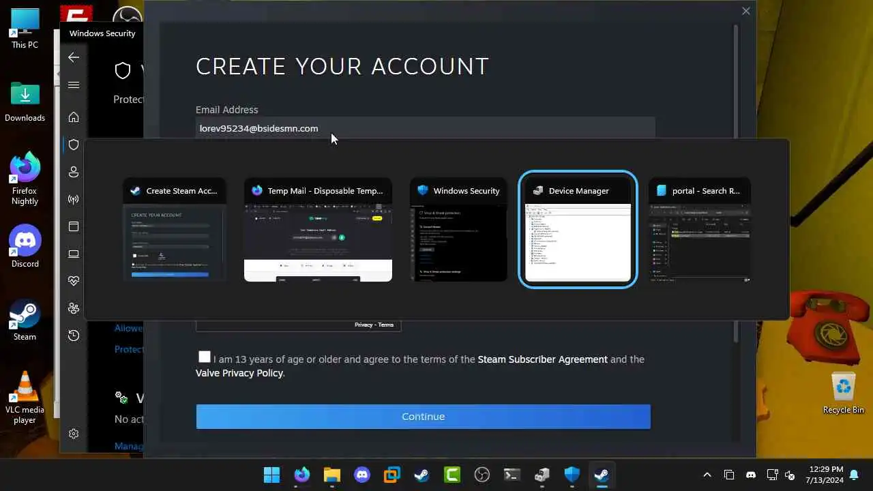This screenshot has width=873, height=491.
Task: Click reCAPTCHA Terms link
Action: 386,325
